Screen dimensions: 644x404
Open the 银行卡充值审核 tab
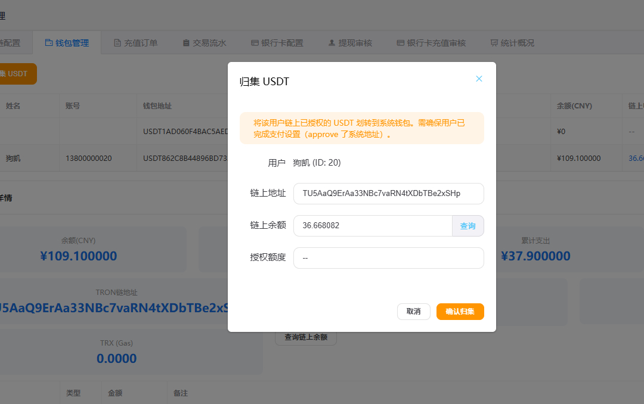click(x=431, y=43)
